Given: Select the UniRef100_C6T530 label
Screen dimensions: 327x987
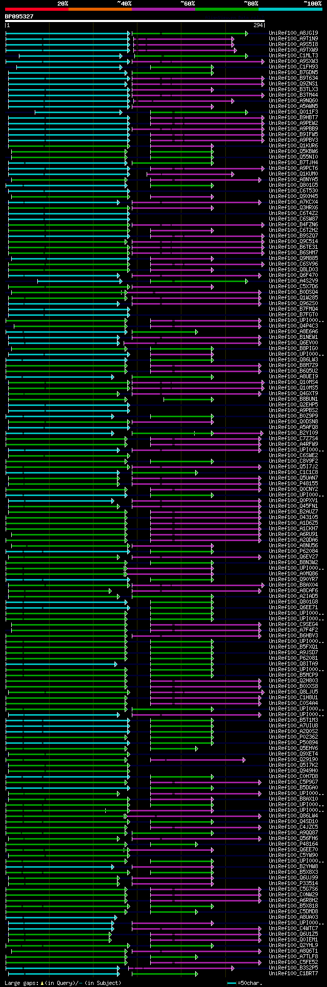Looking at the screenshot, I should (x=293, y=191).
